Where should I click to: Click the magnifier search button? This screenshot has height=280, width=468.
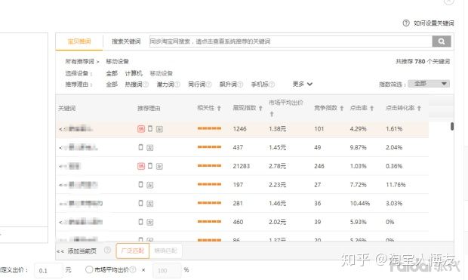(442, 42)
